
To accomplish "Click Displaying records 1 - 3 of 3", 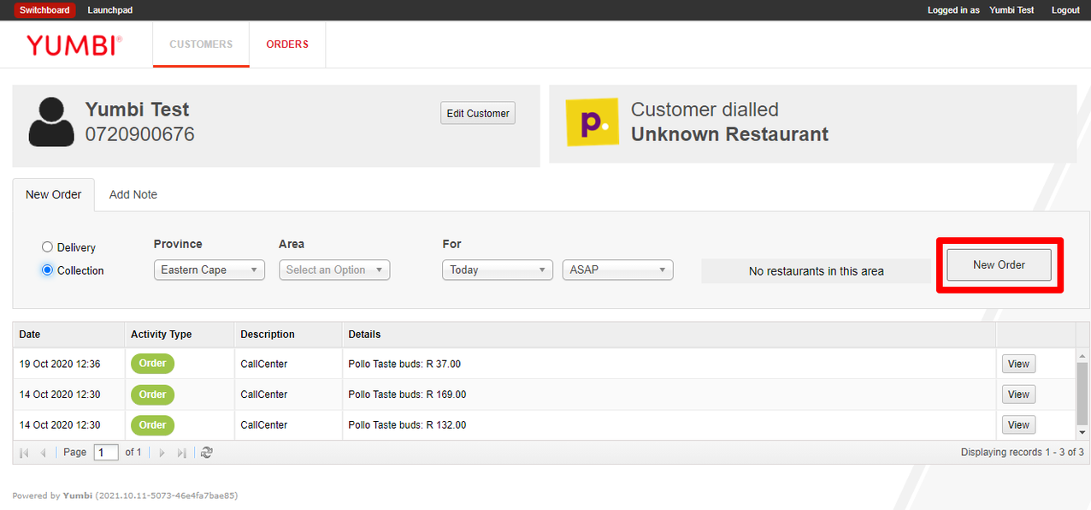I will coord(1022,453).
